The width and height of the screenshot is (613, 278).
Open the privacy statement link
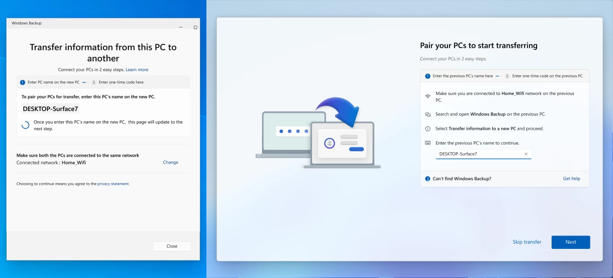tap(113, 184)
